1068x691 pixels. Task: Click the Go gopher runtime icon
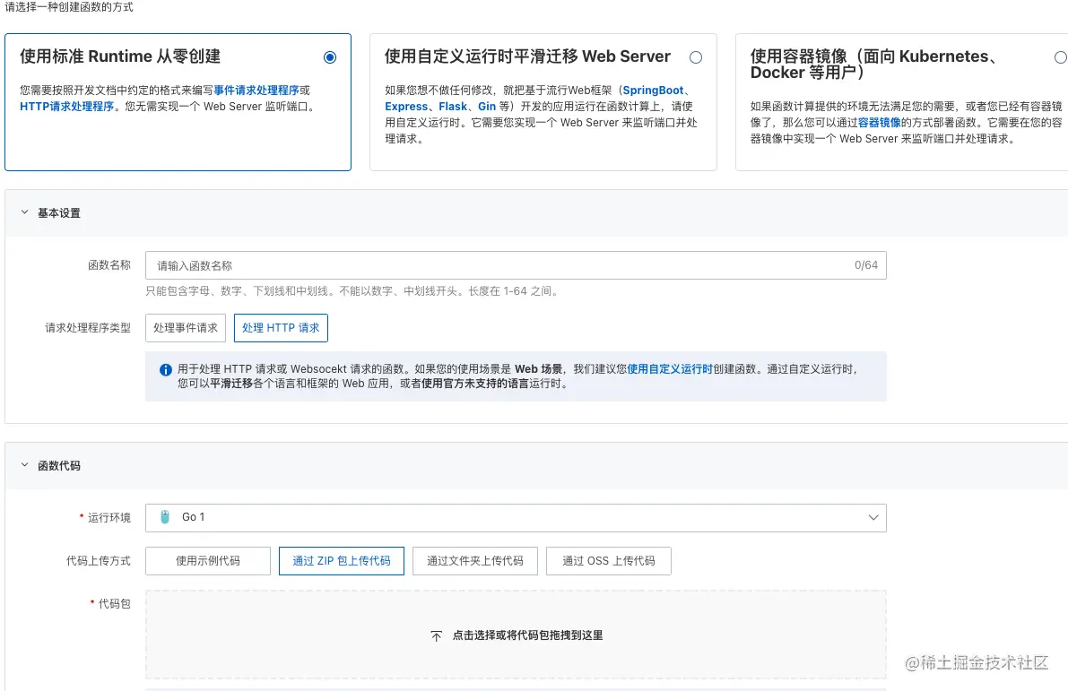[165, 517]
